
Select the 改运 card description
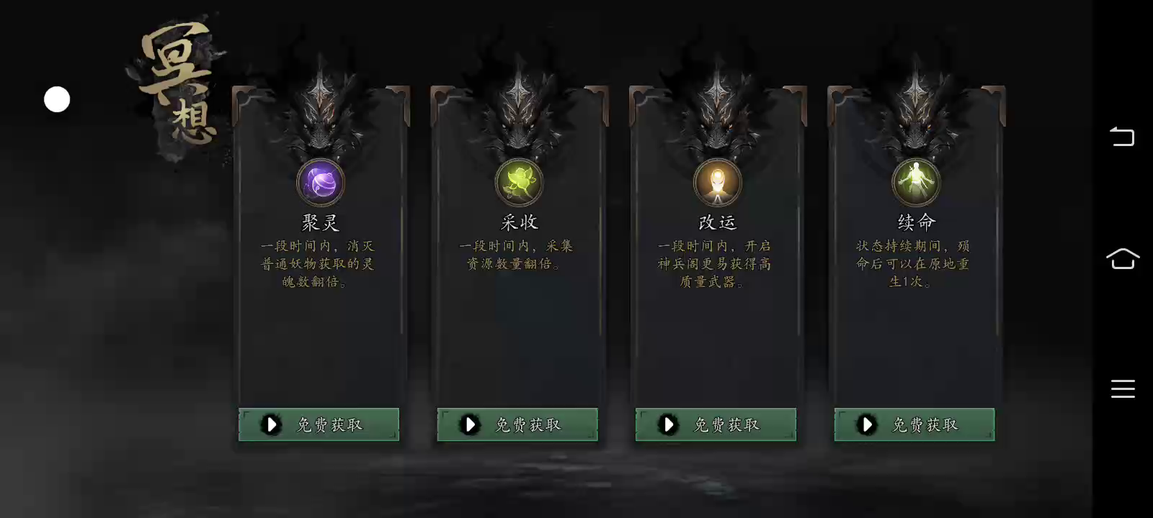click(x=715, y=264)
